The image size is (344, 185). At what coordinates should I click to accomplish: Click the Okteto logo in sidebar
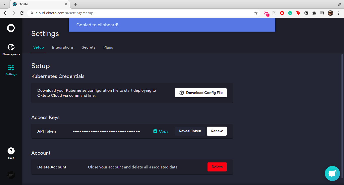point(11,28)
